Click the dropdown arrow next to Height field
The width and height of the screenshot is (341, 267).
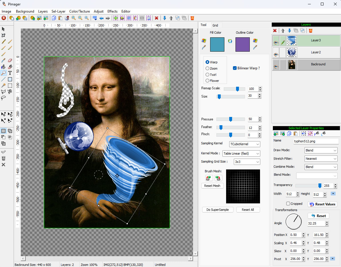coord(333,193)
